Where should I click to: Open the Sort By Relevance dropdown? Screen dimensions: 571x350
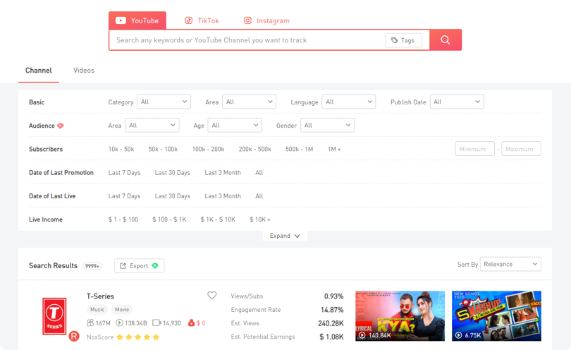[x=510, y=264]
